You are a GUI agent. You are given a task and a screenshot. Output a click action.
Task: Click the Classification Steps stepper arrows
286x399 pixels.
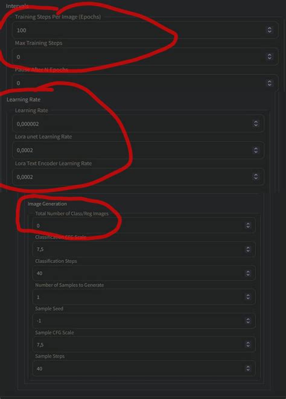248,273
